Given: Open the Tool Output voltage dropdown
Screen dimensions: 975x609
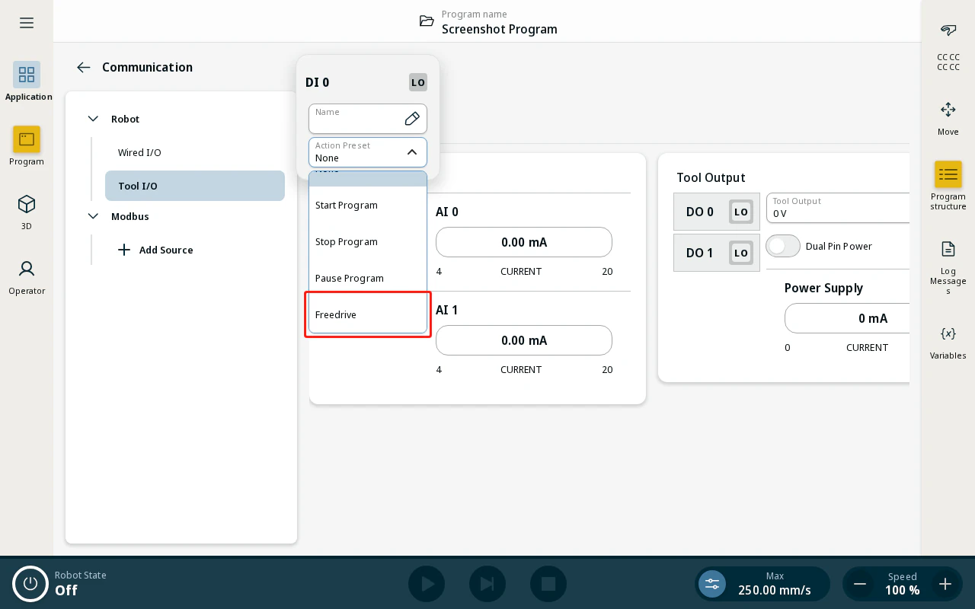Looking at the screenshot, I should pos(838,207).
